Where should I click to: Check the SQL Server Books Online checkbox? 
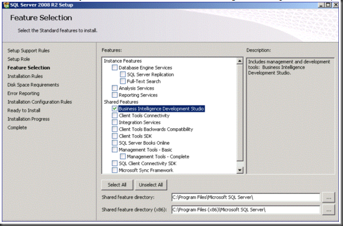click(114, 143)
